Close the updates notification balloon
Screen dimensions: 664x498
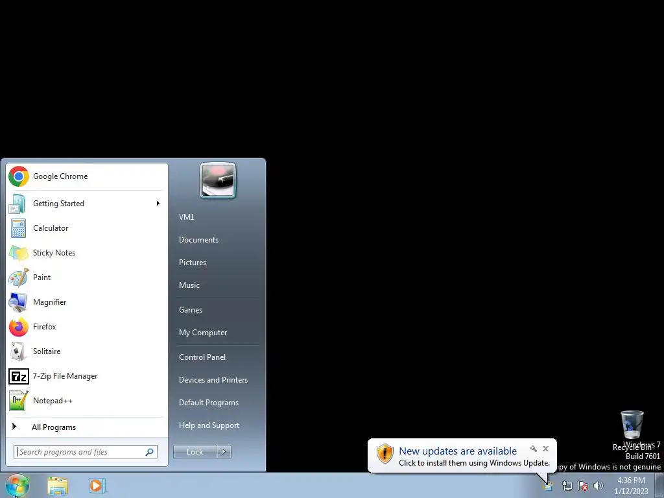pos(546,449)
